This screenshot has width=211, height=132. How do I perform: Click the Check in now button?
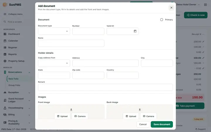coord(196,15)
